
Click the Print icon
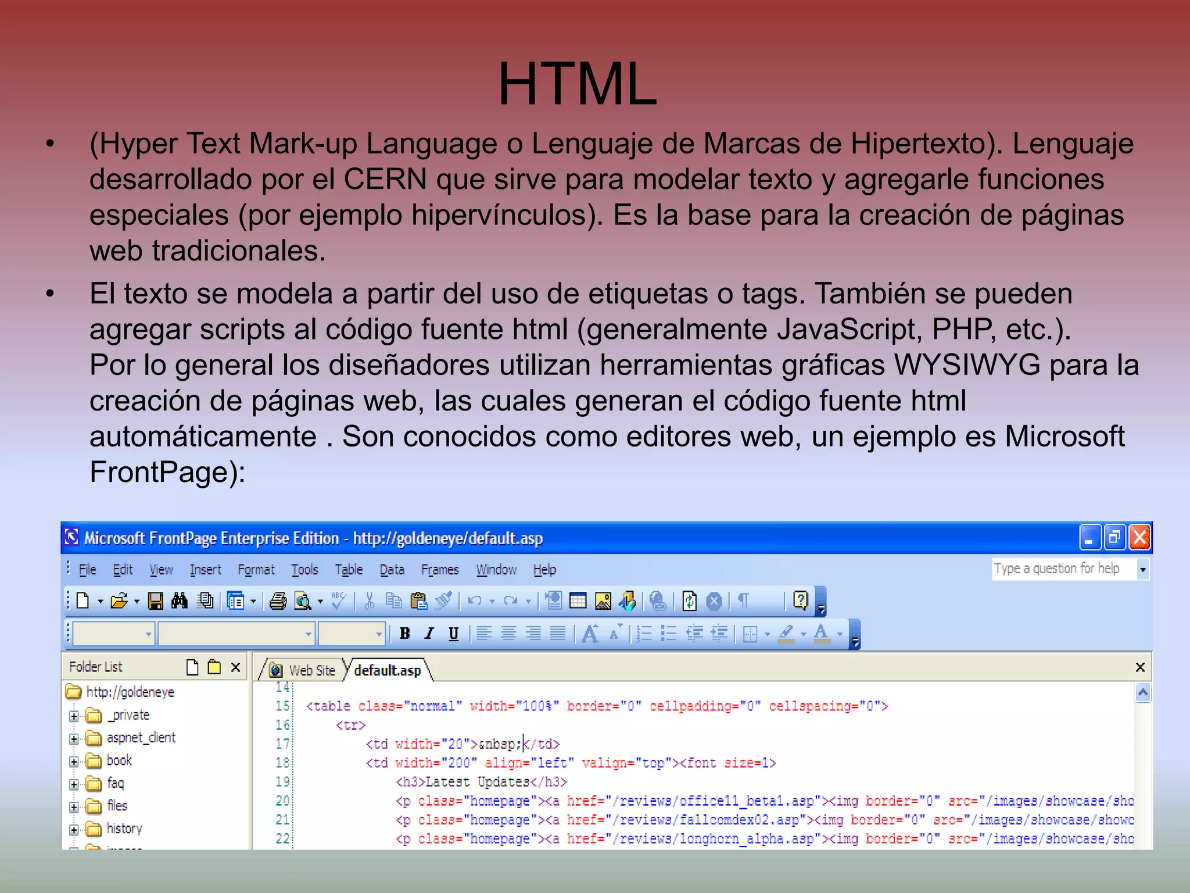[278, 601]
